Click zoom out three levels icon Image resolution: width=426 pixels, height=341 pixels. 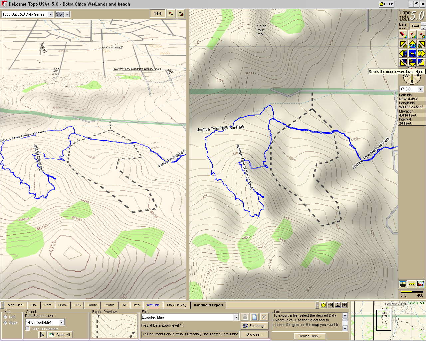pyautogui.click(x=403, y=35)
